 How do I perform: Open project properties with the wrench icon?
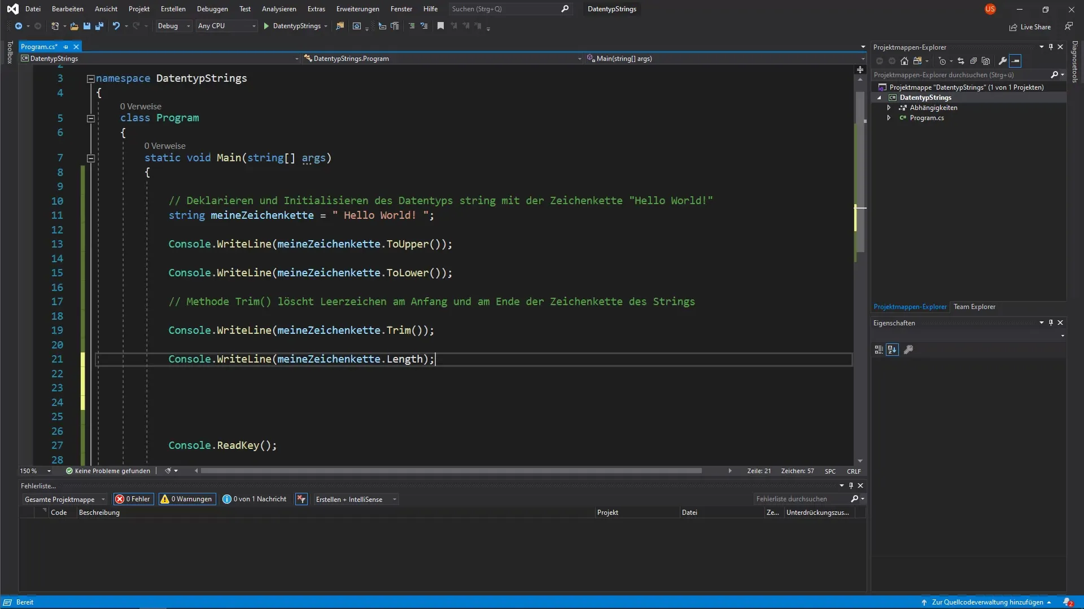[x=1003, y=61]
